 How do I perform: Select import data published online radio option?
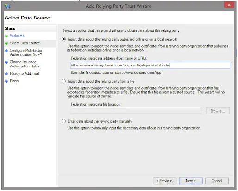tap(63, 39)
